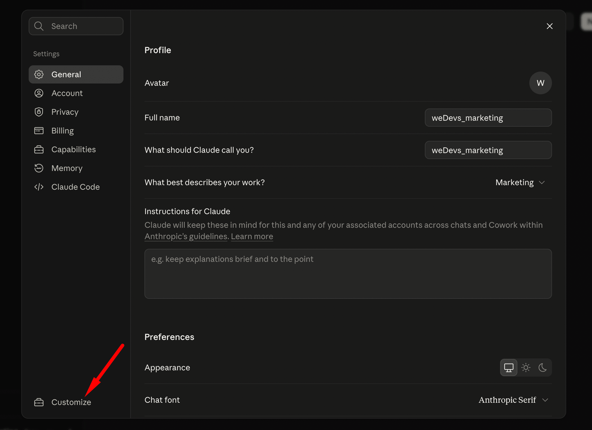Select system appearance mode
The width and height of the screenshot is (592, 430).
509,368
